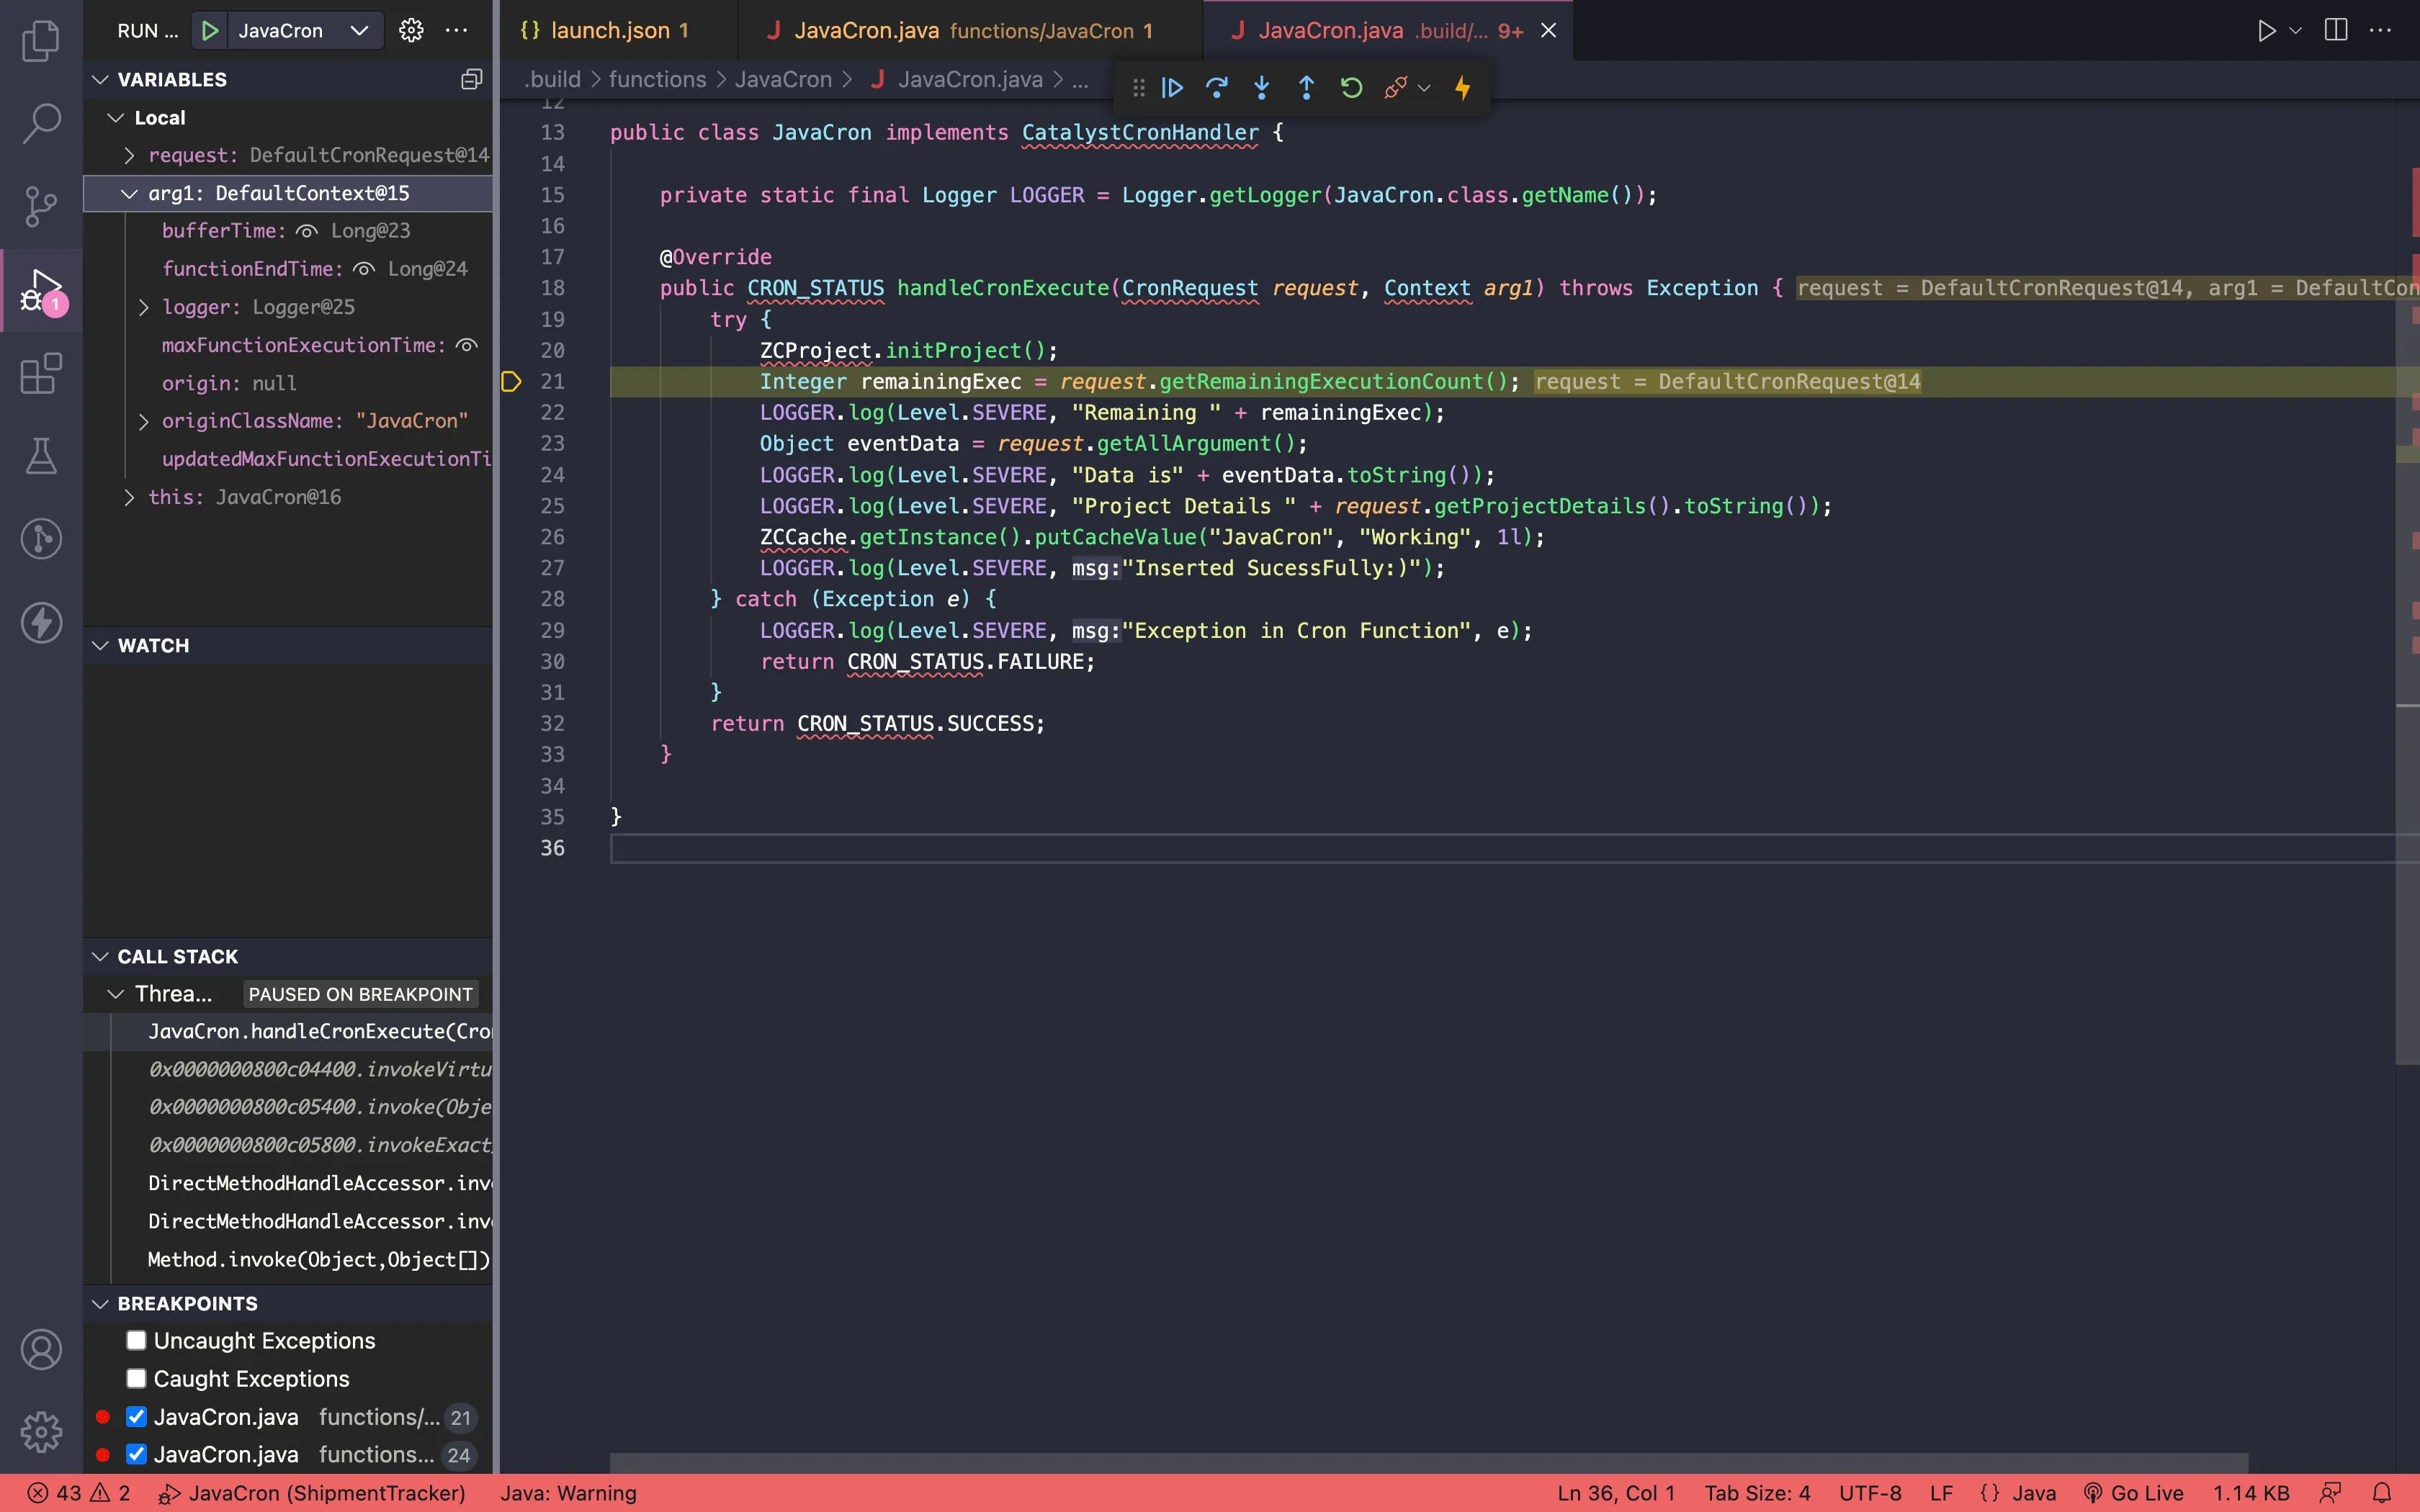
Task: Change Tab Size: 4 setting
Action: pos(1757,1493)
